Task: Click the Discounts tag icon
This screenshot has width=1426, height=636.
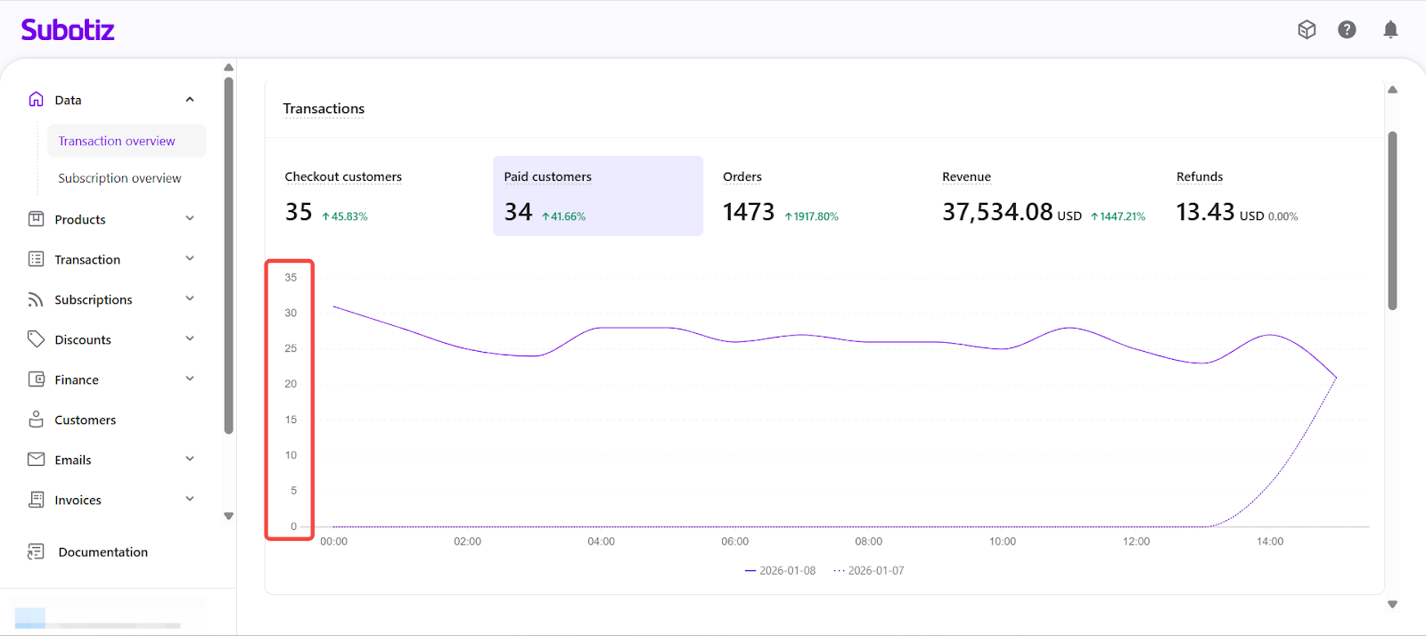Action: (36, 339)
